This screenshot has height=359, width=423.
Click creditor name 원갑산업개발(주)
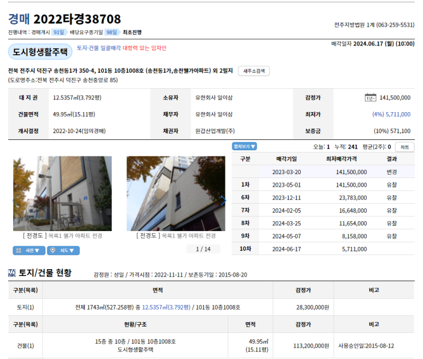215,131
